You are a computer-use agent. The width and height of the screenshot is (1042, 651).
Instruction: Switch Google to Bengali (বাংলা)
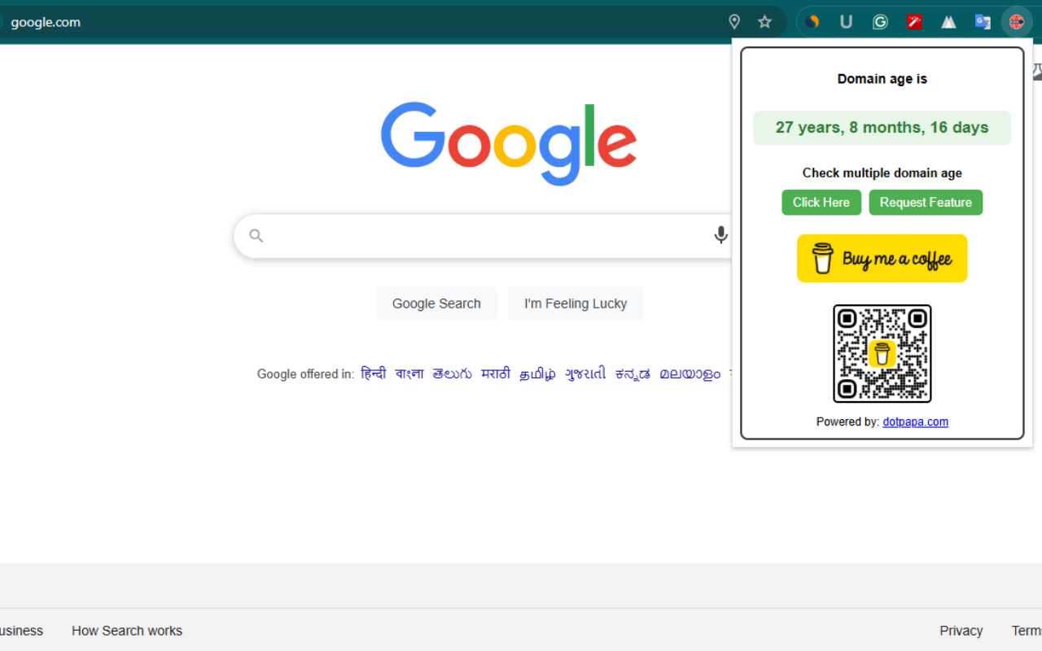[409, 374]
